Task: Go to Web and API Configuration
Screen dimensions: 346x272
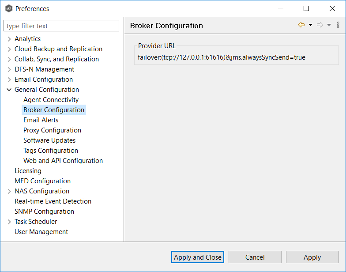Action: point(63,161)
